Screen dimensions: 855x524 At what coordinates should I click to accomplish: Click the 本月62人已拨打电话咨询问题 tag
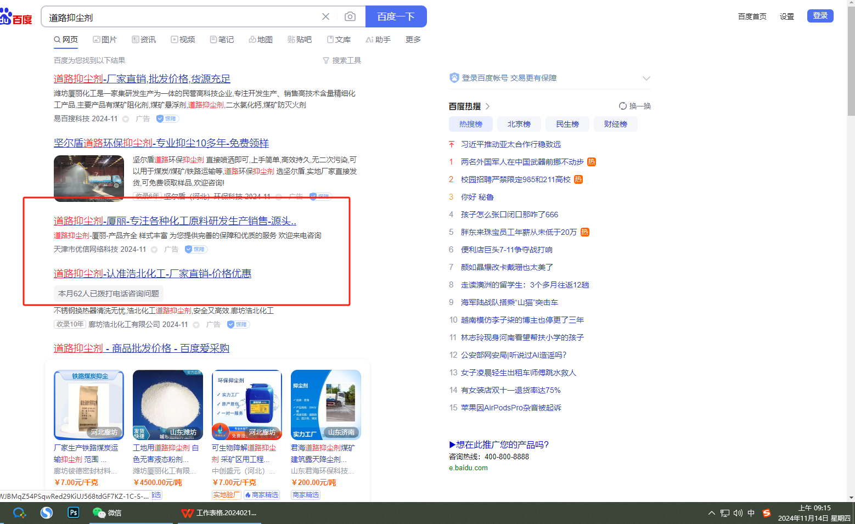(x=109, y=294)
